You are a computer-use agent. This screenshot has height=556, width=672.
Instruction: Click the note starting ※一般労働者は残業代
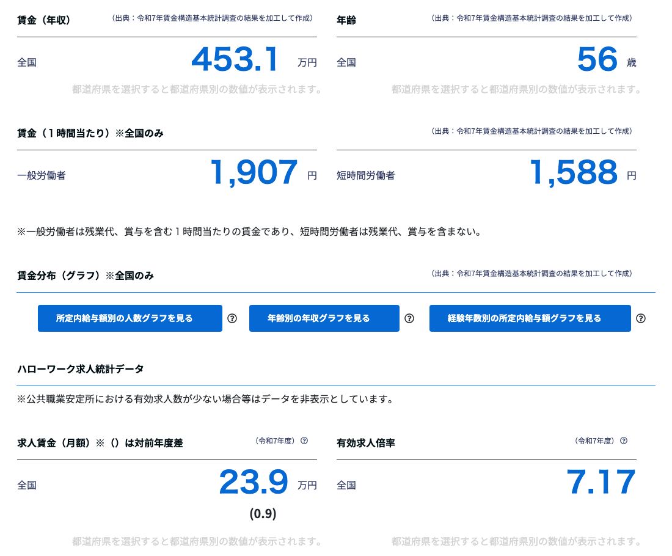pos(249,232)
